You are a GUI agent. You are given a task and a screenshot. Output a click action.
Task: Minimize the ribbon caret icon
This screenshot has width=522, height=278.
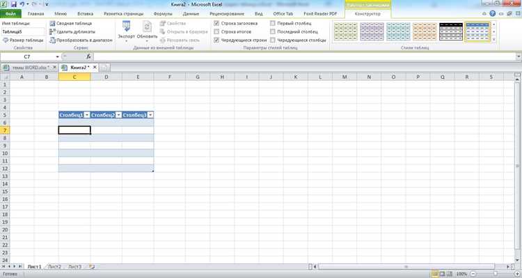(x=484, y=14)
